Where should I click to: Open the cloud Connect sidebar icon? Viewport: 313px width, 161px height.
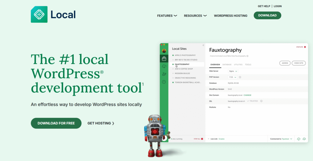[x=164, y=66]
